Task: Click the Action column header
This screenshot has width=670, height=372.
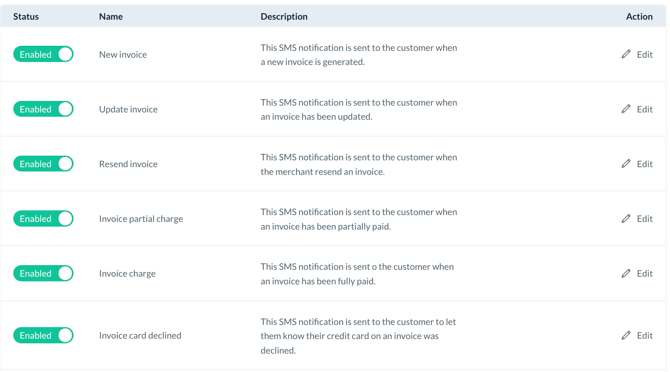Action: point(639,17)
